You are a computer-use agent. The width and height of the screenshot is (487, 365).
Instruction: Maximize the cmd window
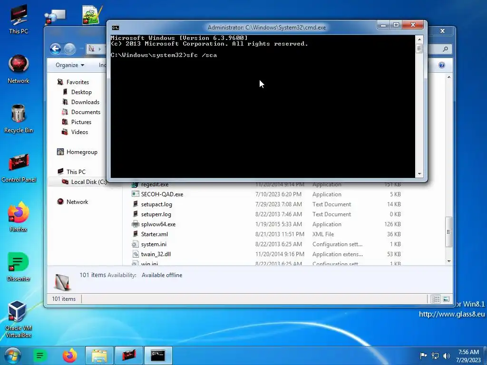tap(396, 25)
